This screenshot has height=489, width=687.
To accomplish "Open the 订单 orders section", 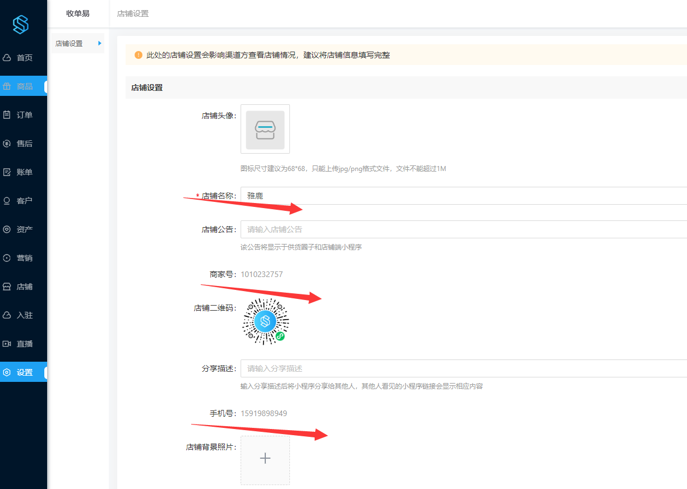I will (24, 115).
